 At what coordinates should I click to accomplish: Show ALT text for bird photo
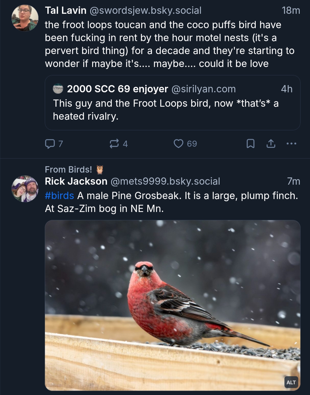pyautogui.click(x=291, y=382)
